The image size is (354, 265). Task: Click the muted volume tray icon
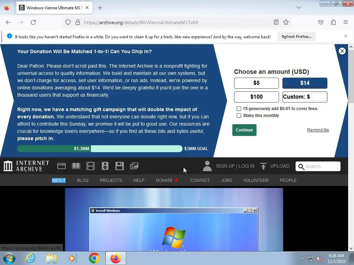[x=319, y=259]
